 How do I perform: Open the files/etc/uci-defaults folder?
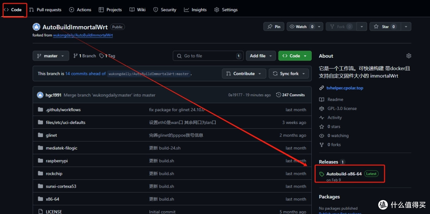pyautogui.click(x=66, y=122)
